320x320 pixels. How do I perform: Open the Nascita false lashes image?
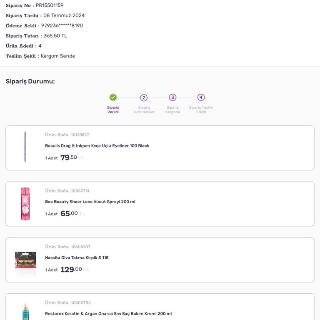point(25,259)
